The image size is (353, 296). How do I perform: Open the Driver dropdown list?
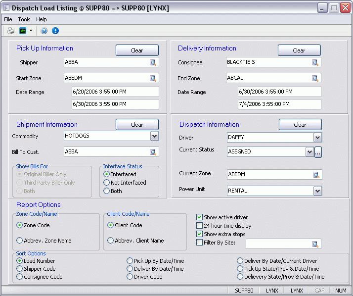click(x=317, y=138)
